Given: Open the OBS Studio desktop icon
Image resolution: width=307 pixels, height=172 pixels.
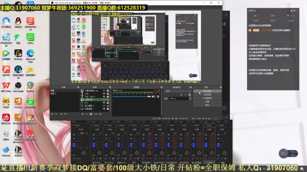Looking at the screenshot, I should coord(18,85).
